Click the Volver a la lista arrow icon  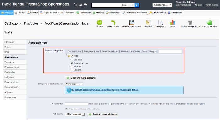113,22
